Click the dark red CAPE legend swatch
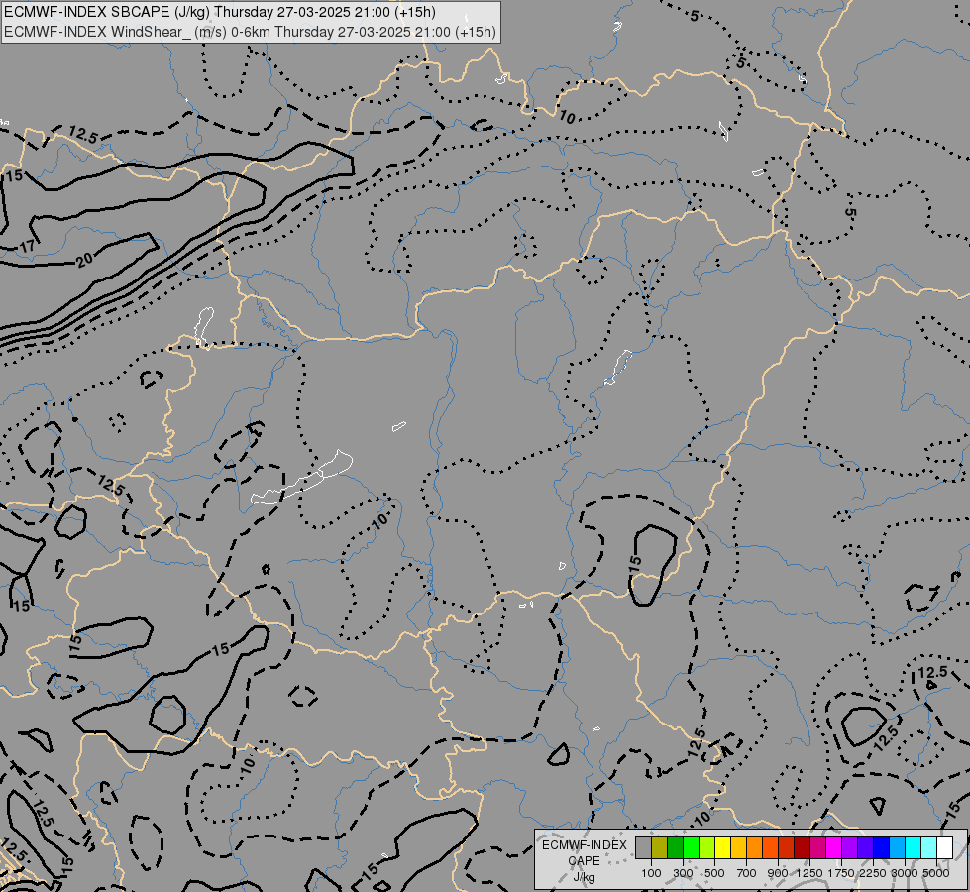 802,847
